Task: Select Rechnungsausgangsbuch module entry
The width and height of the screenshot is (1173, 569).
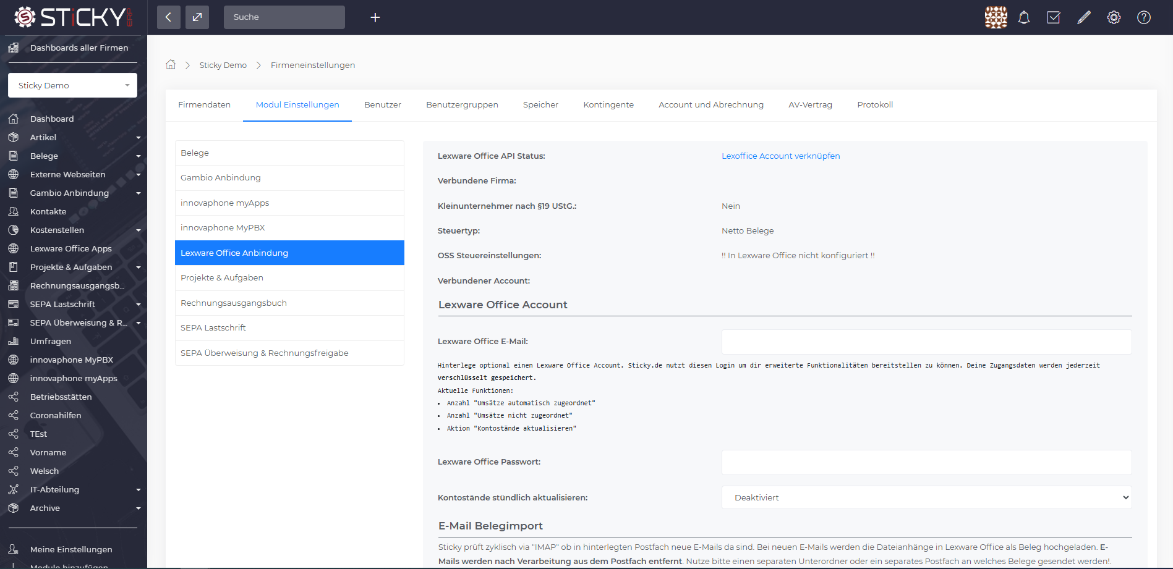Action: click(x=289, y=303)
